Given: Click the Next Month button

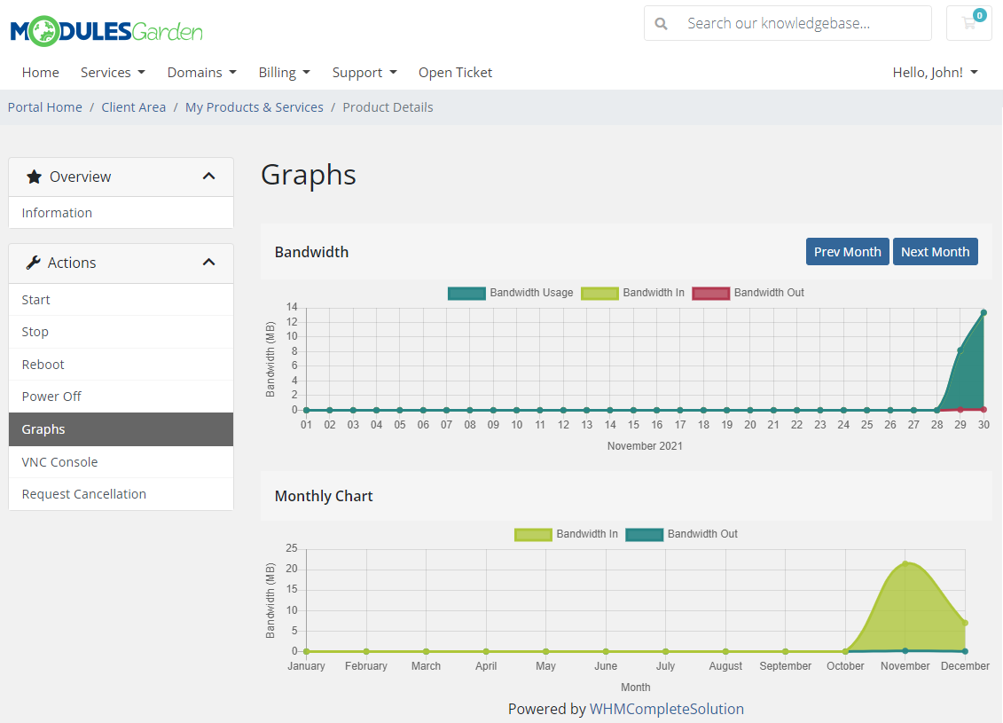Looking at the screenshot, I should coord(936,251).
